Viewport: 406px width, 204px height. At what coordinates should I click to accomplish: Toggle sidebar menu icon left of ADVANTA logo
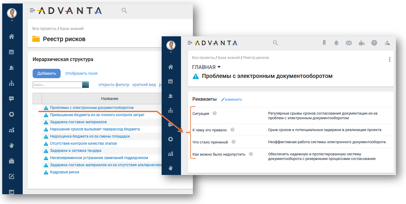pyautogui.click(x=32, y=10)
